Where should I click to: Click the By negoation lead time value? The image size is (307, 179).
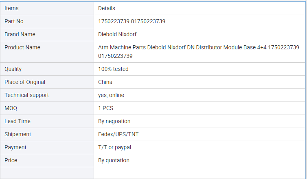click(x=114, y=121)
